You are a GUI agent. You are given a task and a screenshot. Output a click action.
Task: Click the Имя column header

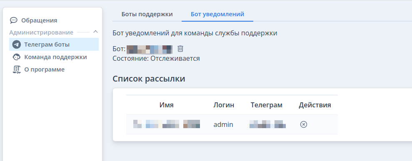pos(166,105)
